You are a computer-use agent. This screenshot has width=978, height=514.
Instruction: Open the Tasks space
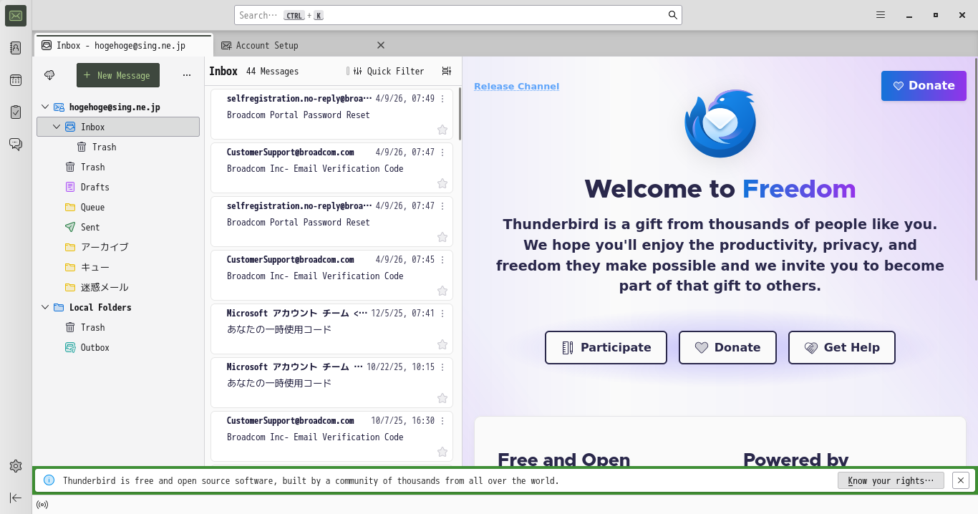pyautogui.click(x=16, y=112)
